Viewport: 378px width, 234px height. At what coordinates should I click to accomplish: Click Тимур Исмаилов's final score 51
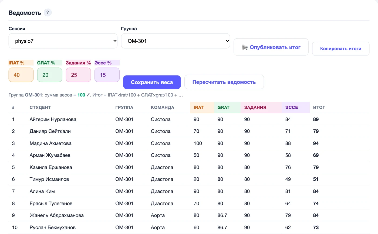[x=316, y=179]
